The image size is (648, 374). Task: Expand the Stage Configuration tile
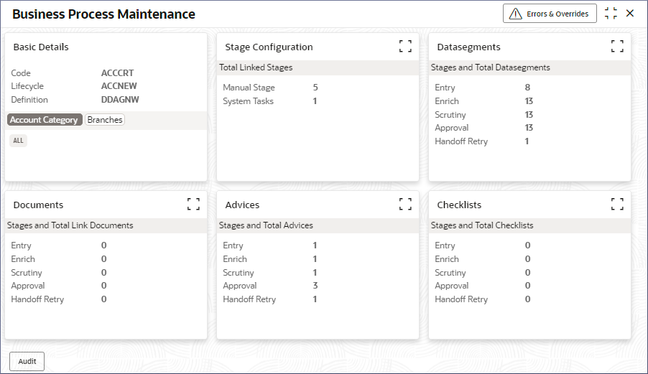405,46
